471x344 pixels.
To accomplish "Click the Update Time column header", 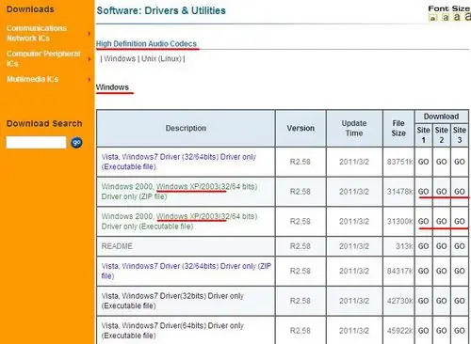I will [354, 128].
